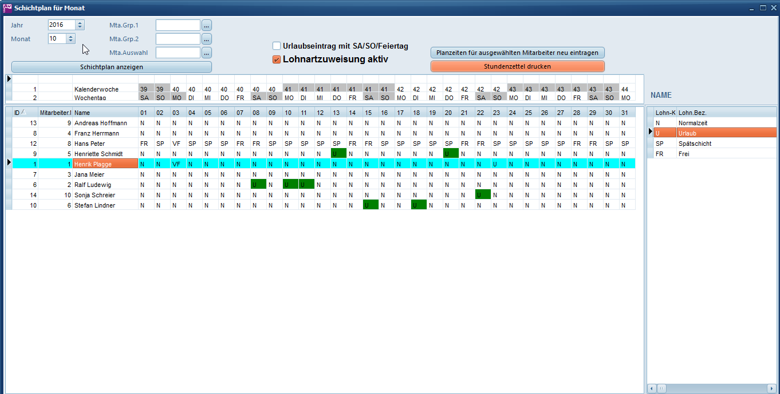
Task: Click Stundenzettel drucken button
Action: click(517, 66)
